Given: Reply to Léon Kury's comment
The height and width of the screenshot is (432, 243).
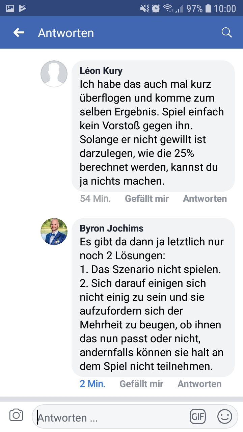Looking at the screenshot, I should click(205, 199).
